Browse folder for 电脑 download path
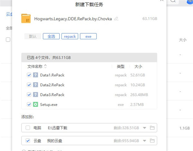The image size is (193, 151). 152,128
